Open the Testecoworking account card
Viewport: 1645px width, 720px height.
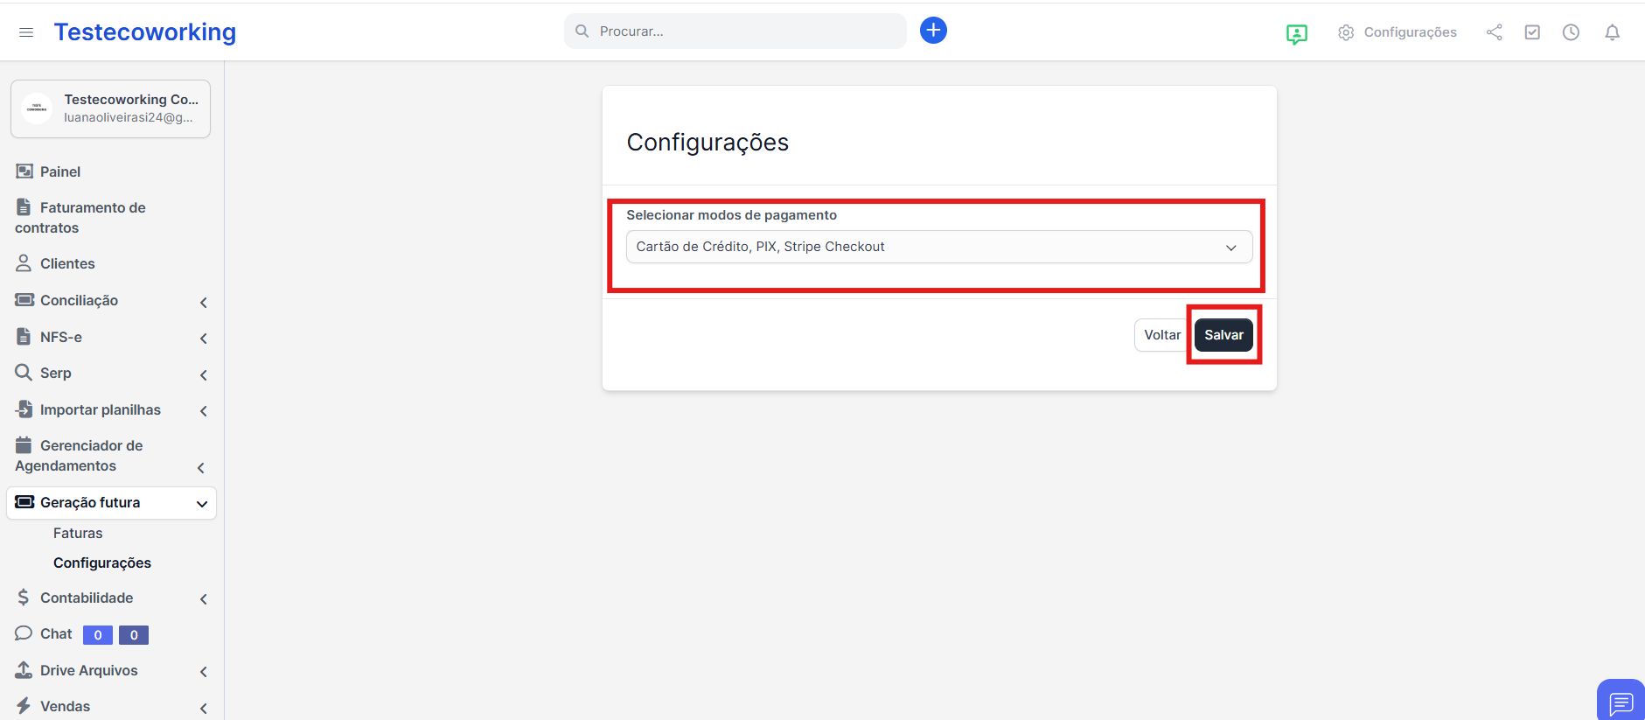click(x=110, y=108)
